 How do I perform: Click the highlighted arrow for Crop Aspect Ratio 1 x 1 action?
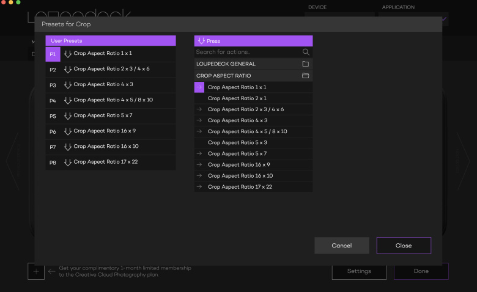point(199,87)
